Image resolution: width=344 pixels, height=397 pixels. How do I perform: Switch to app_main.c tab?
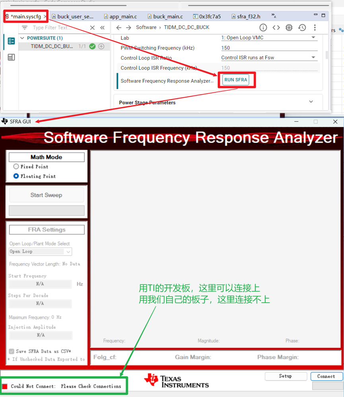coord(120,17)
